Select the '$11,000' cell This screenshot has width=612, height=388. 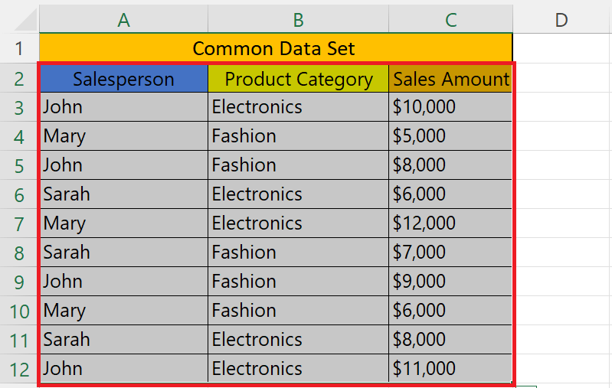point(450,369)
